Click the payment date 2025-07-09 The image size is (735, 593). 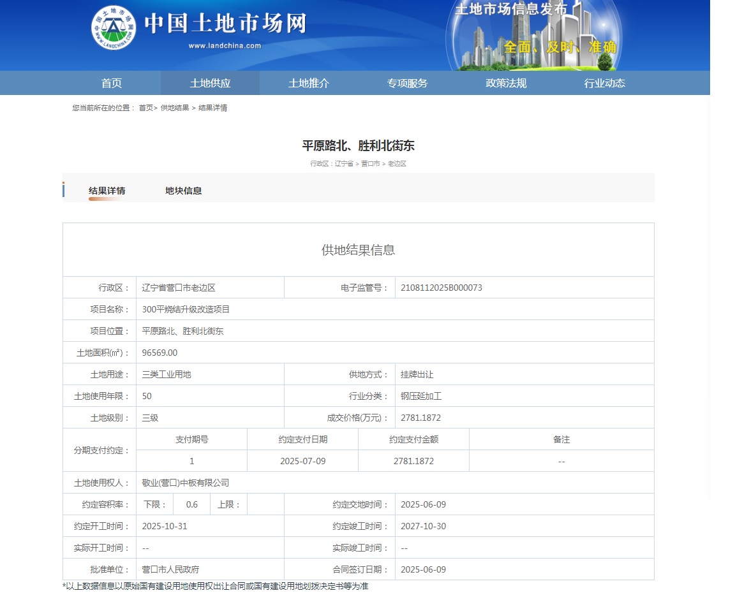coord(303,462)
